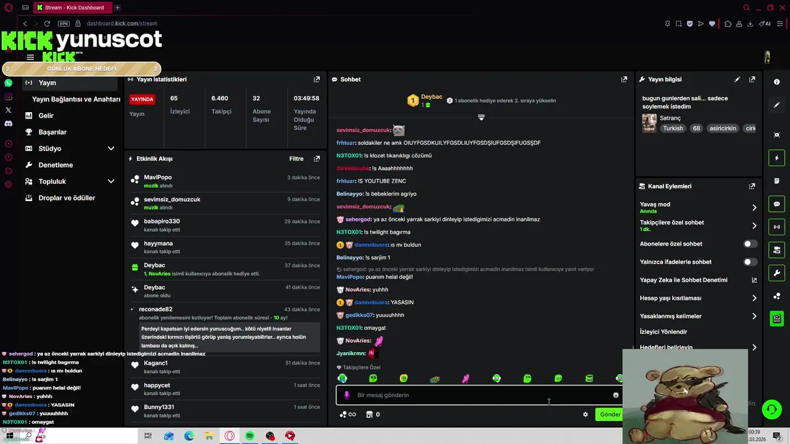Click the note document icon in right toolbar

776,181
